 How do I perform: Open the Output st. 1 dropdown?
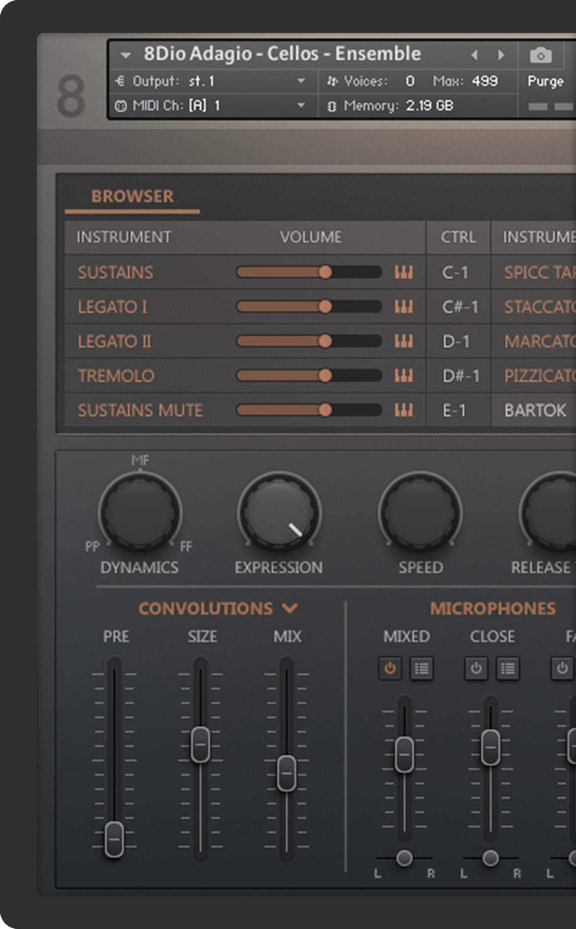[x=301, y=81]
